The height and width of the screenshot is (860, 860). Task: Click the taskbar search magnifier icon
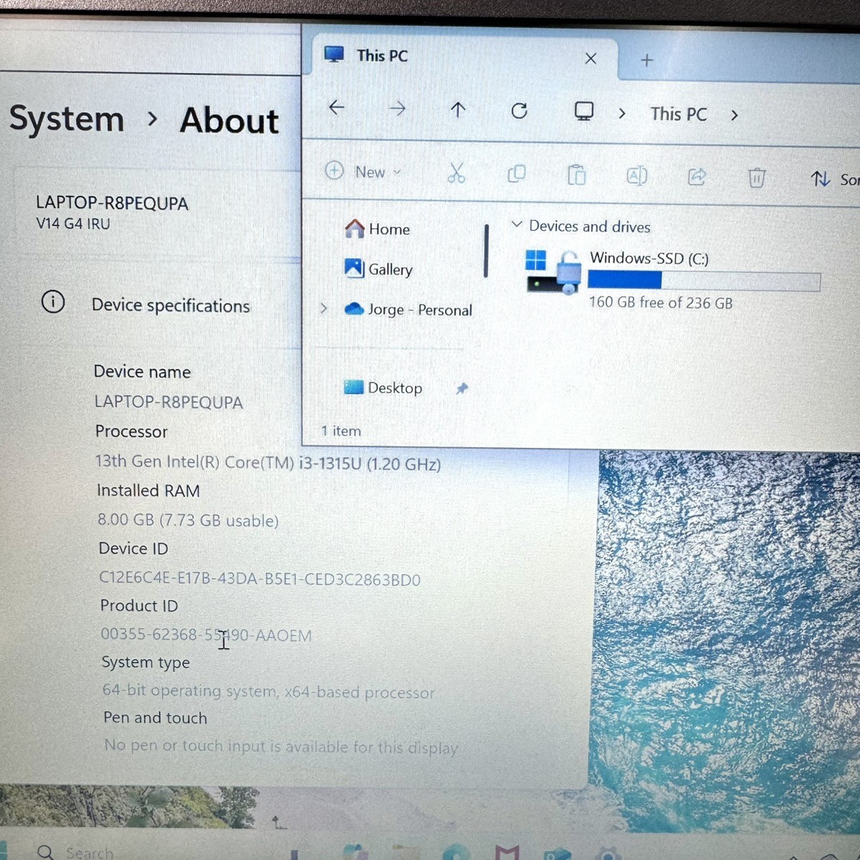tap(45, 851)
